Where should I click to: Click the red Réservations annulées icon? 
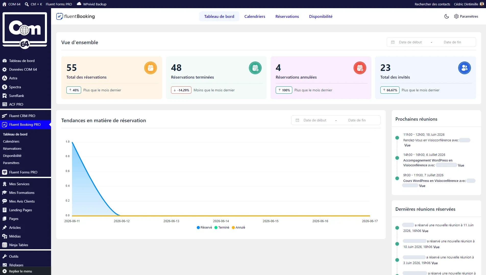pyautogui.click(x=360, y=68)
